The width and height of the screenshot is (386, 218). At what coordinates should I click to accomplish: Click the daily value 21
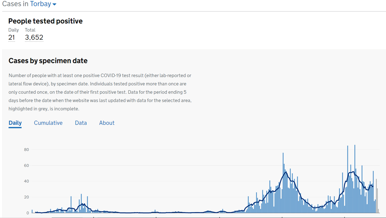click(12, 38)
